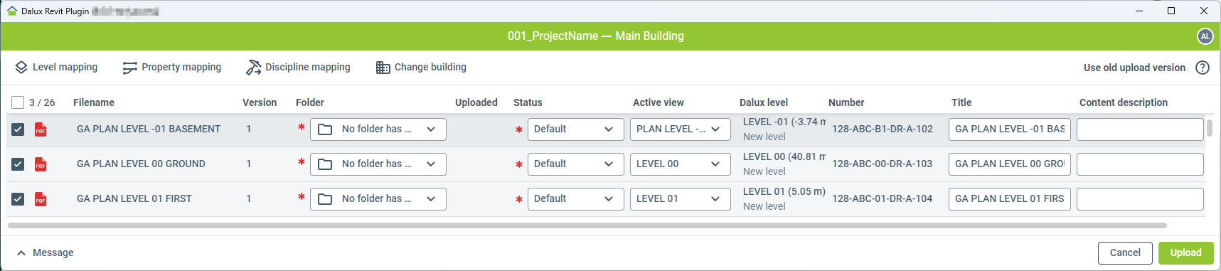The width and height of the screenshot is (1221, 271).
Task: Sort by Filename column header
Action: click(x=94, y=102)
